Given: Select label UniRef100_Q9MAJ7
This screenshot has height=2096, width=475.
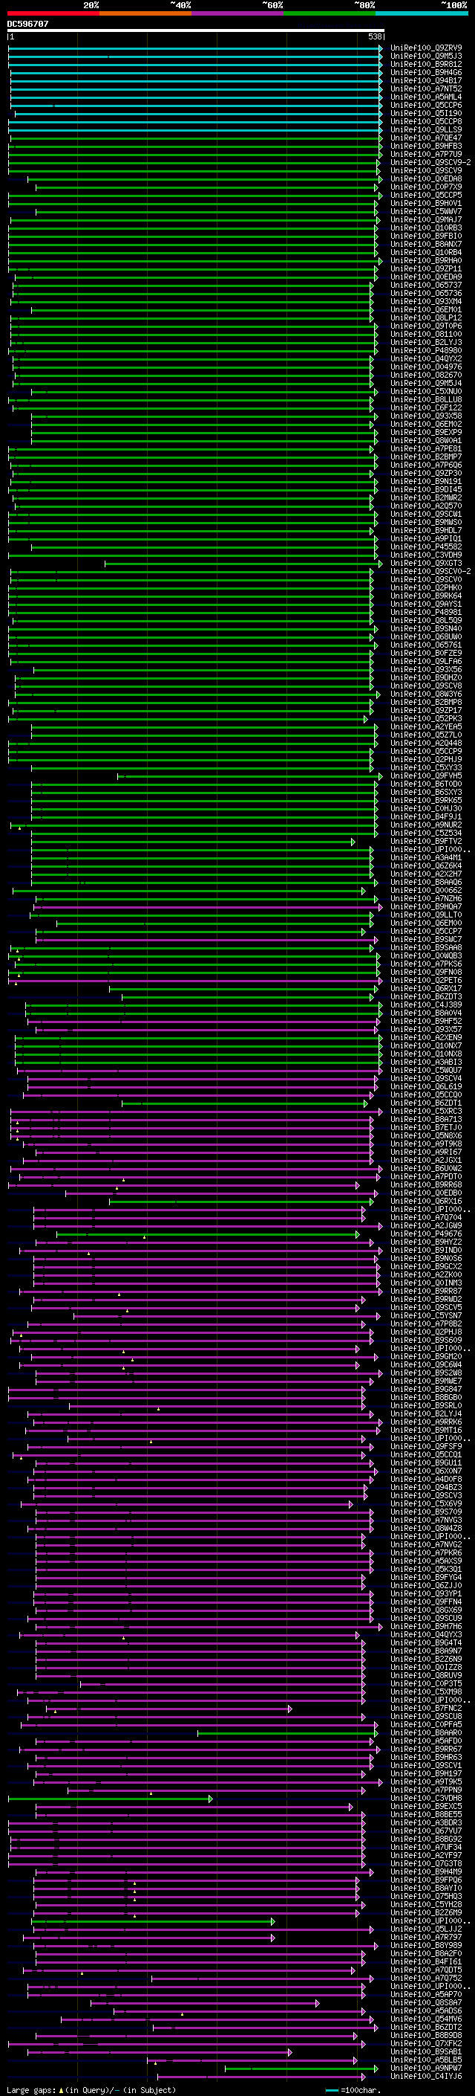Looking at the screenshot, I should click(x=426, y=219).
